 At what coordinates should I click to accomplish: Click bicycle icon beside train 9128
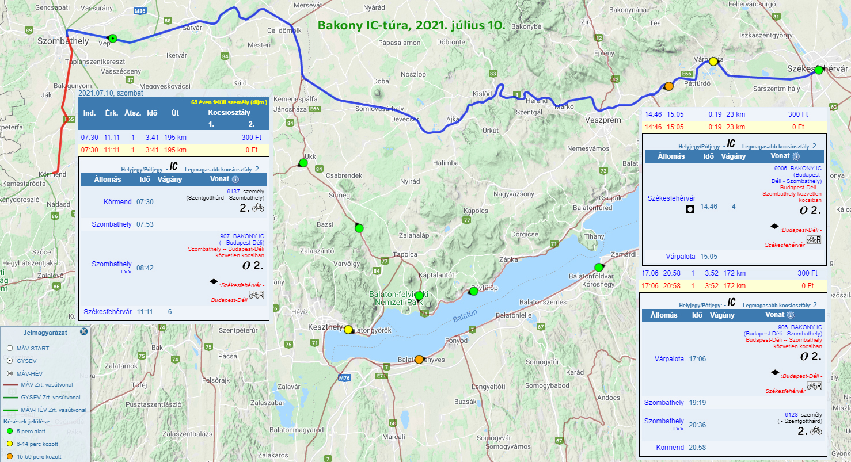point(815,430)
